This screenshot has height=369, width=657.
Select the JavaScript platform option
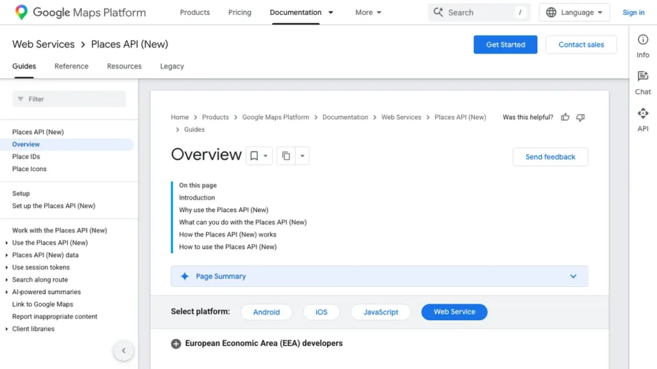pos(381,312)
